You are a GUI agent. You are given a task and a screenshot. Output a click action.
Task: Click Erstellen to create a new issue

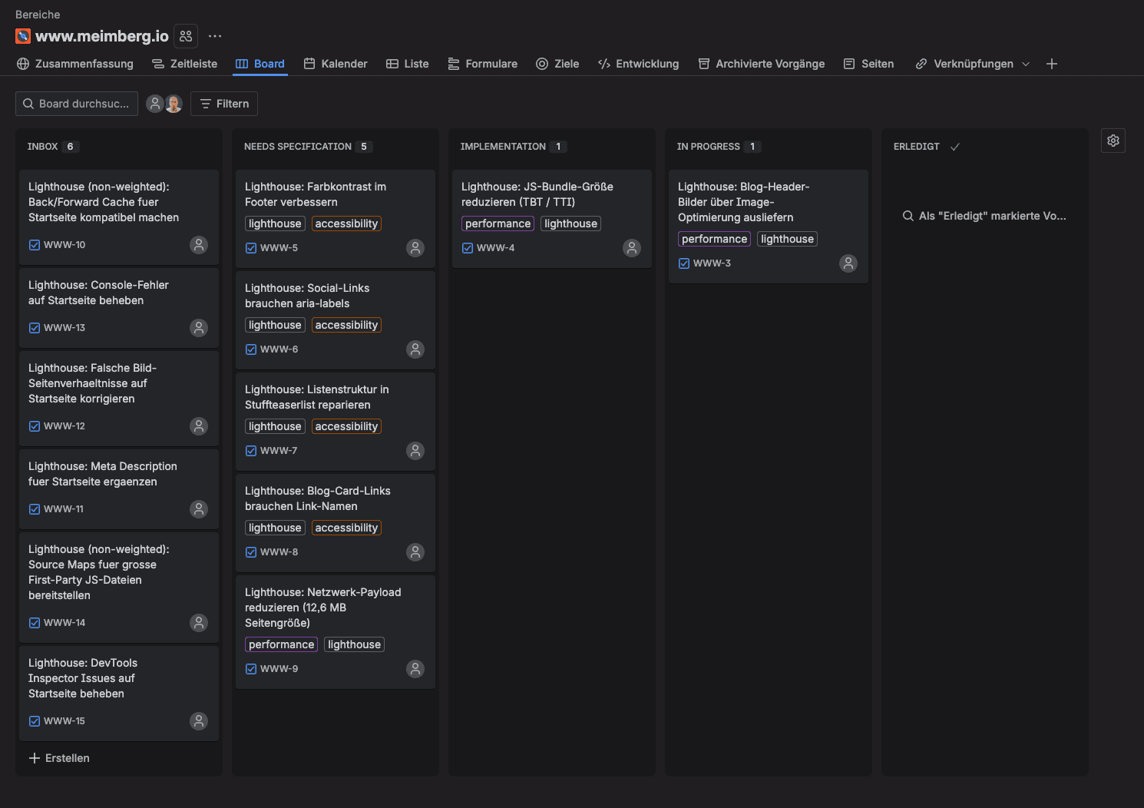pyautogui.click(x=59, y=758)
